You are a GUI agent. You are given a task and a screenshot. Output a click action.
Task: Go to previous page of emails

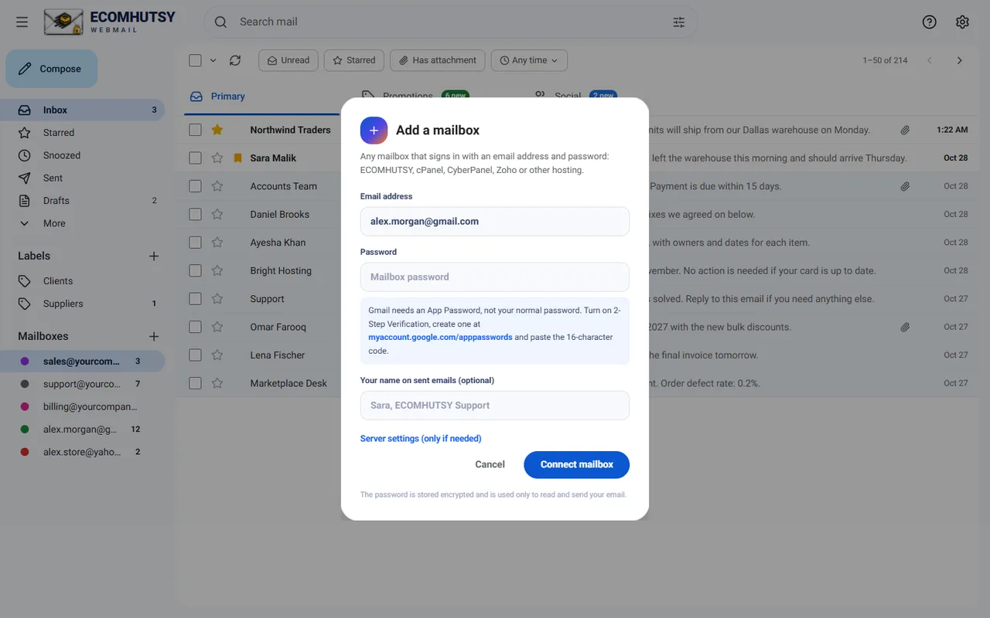pyautogui.click(x=930, y=60)
